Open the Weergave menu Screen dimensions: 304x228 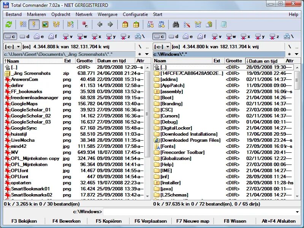[108, 14]
